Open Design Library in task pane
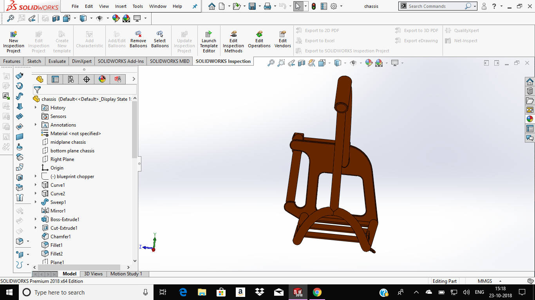The image size is (535, 300). [530, 91]
